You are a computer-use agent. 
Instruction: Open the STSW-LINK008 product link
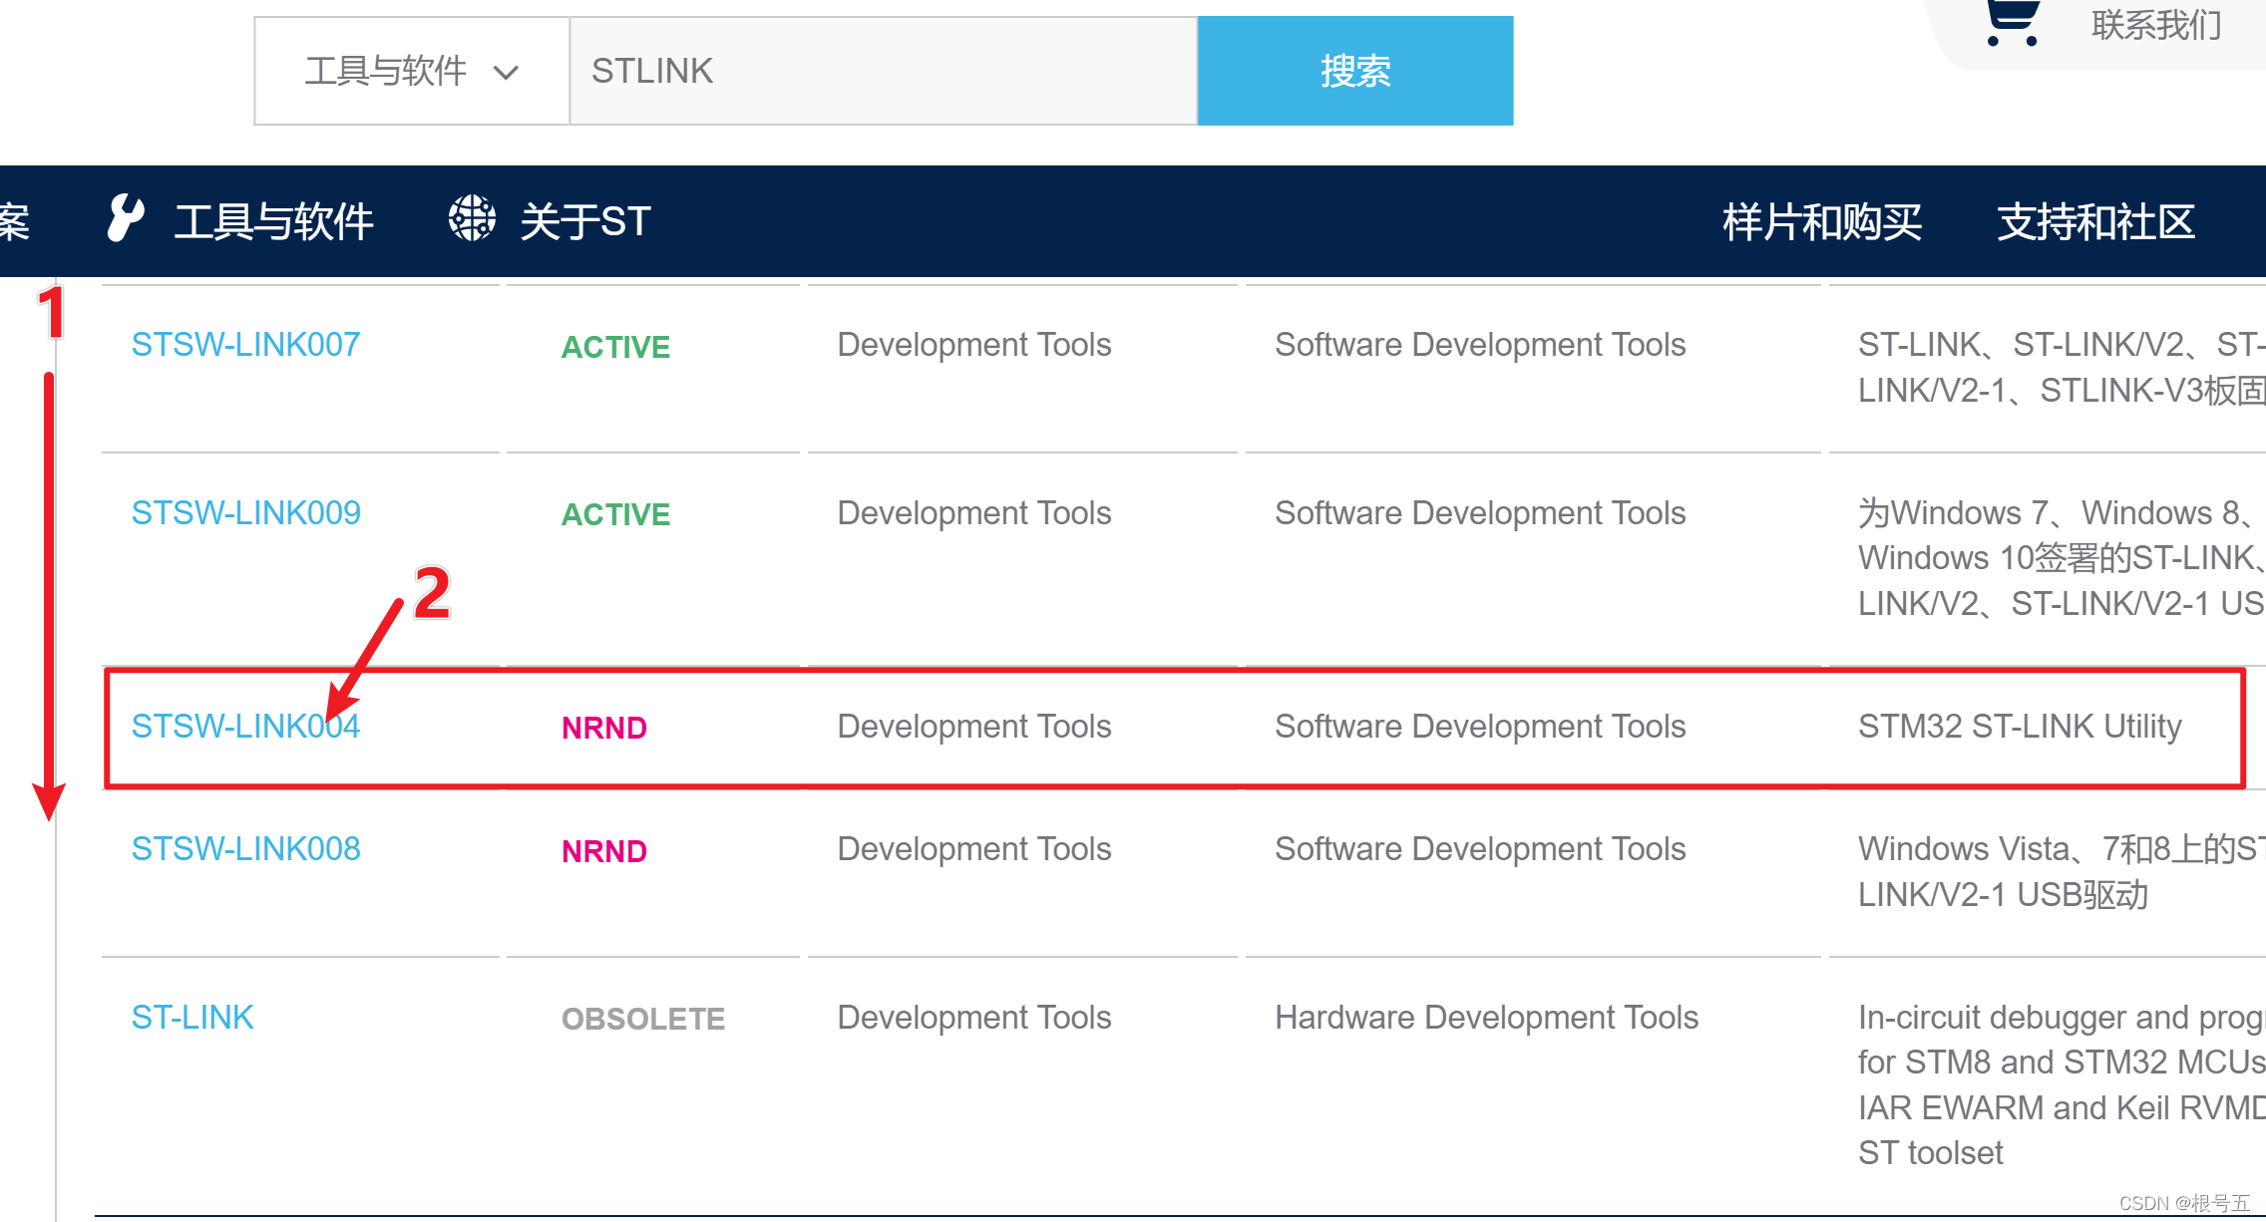245,849
